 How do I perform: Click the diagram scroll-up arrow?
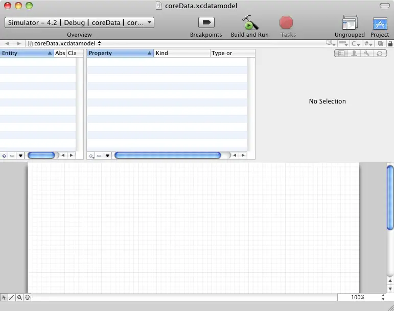click(390, 281)
